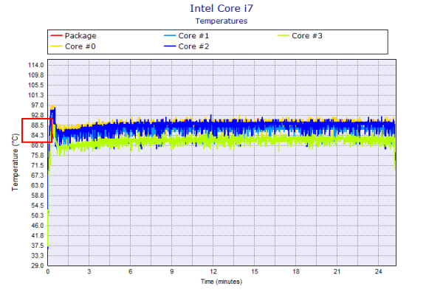Click the 15 minute tick label
443x295 pixels.
click(x=255, y=271)
